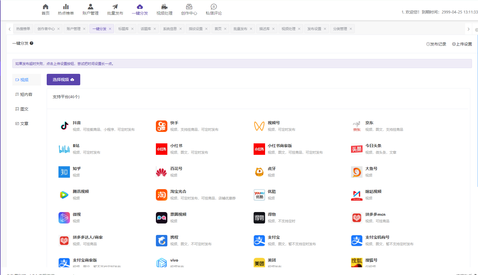Click the 知乎 platform logo
The height and width of the screenshot is (275, 478).
coord(64,172)
